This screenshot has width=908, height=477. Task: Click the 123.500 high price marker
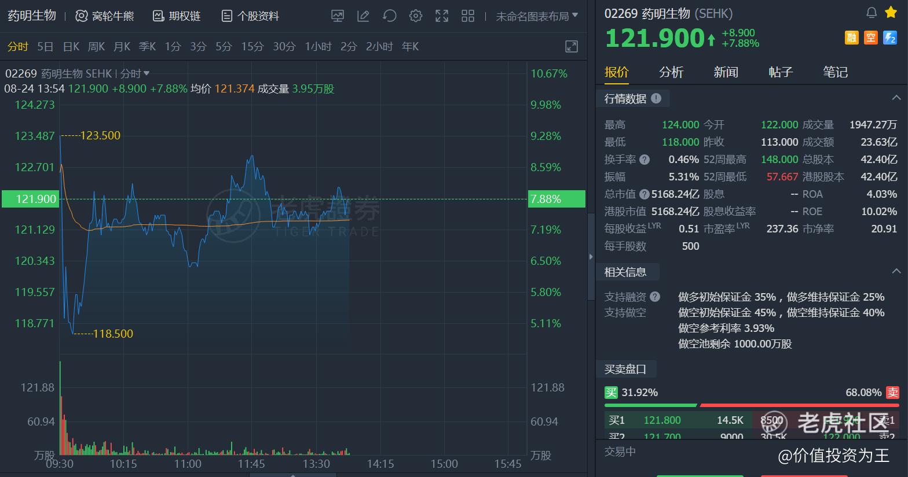coord(100,136)
